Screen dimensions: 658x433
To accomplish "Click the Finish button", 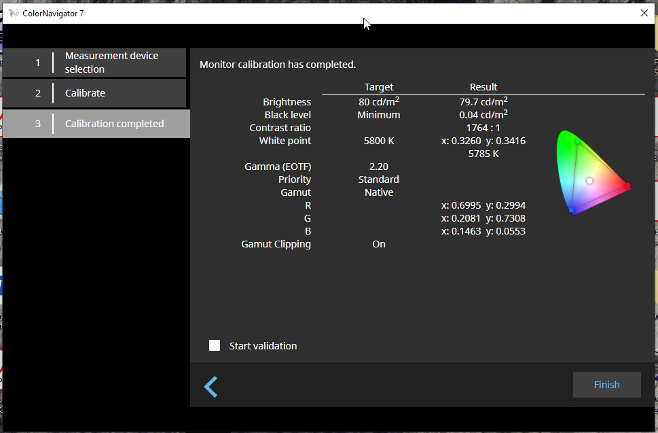I will coord(607,385).
